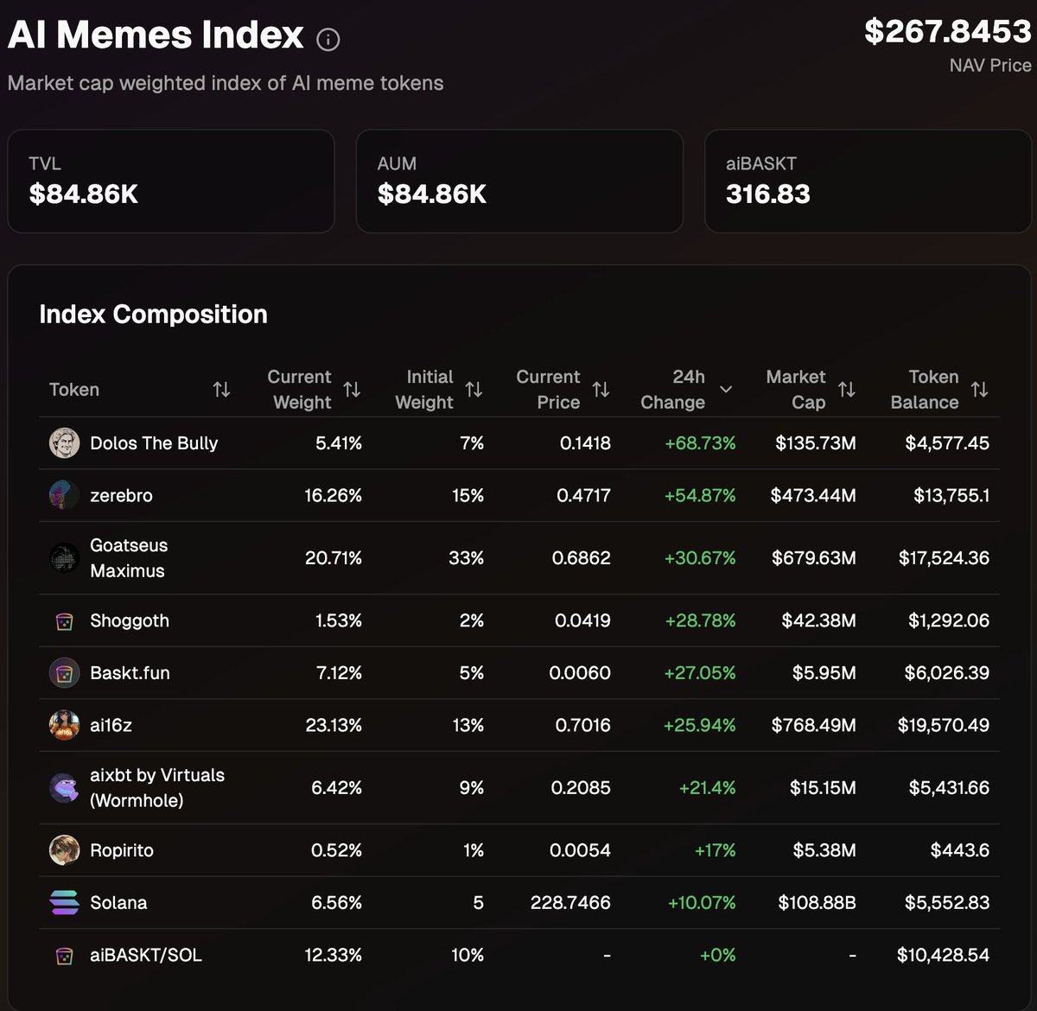The image size is (1037, 1011).
Task: Open Ropirito token name
Action: [x=122, y=850]
